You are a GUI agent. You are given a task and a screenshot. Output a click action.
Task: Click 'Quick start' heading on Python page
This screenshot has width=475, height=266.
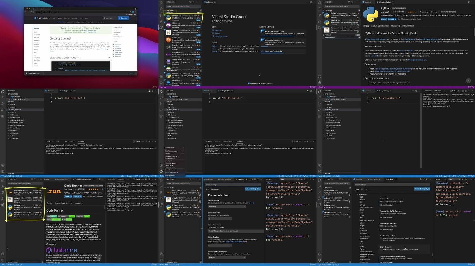click(x=370, y=64)
